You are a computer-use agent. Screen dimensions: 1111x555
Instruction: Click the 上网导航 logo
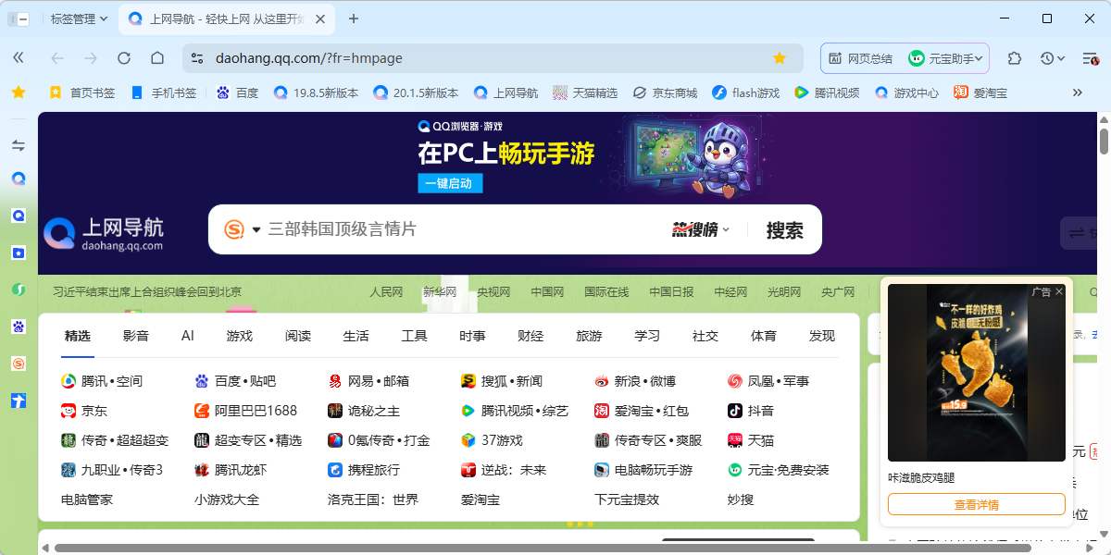(x=104, y=234)
